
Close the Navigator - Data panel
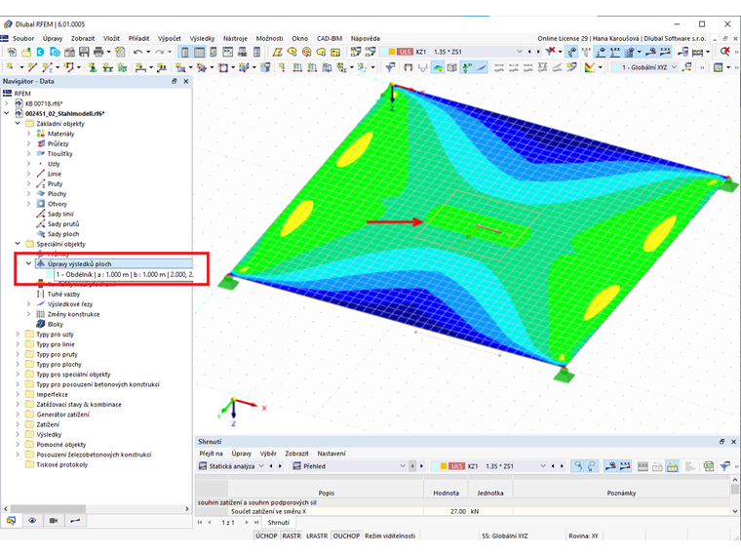186,81
